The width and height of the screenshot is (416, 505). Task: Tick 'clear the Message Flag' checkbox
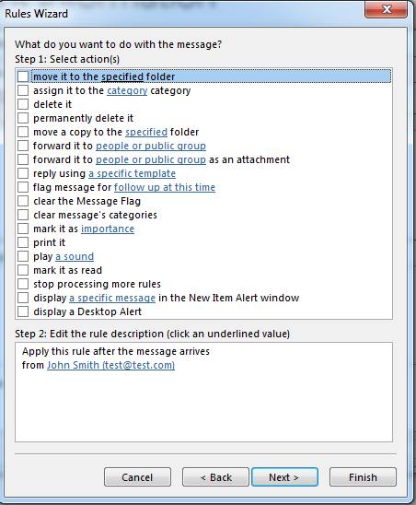(23, 201)
